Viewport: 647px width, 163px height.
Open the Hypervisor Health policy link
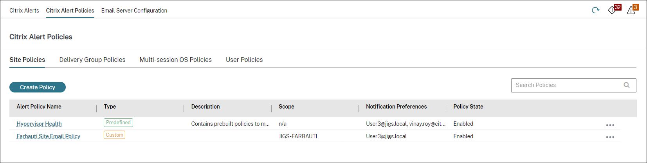coord(39,124)
